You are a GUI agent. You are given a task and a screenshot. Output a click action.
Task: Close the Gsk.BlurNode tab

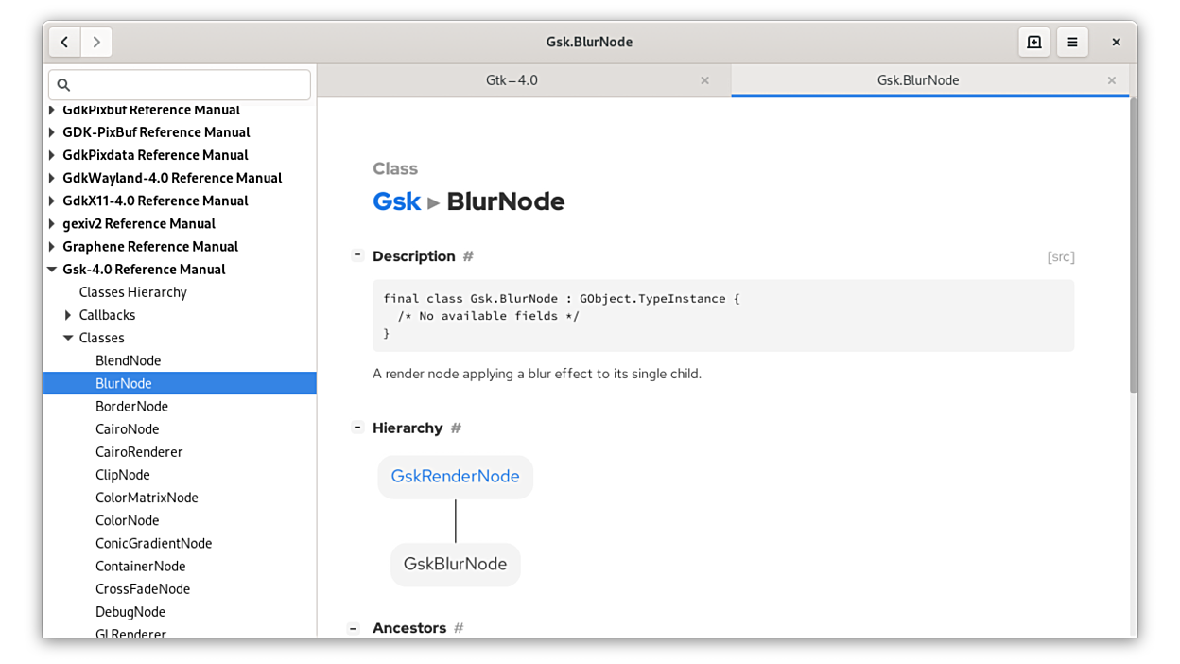click(1112, 81)
